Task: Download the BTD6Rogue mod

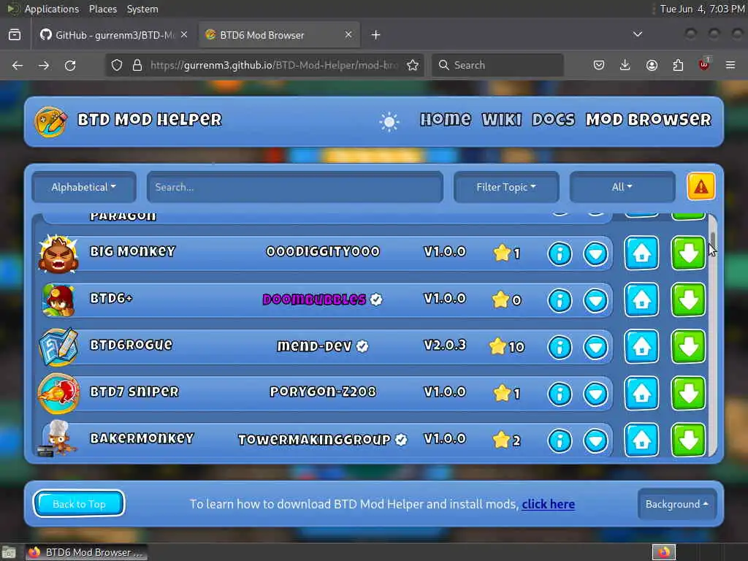Action: (x=688, y=346)
